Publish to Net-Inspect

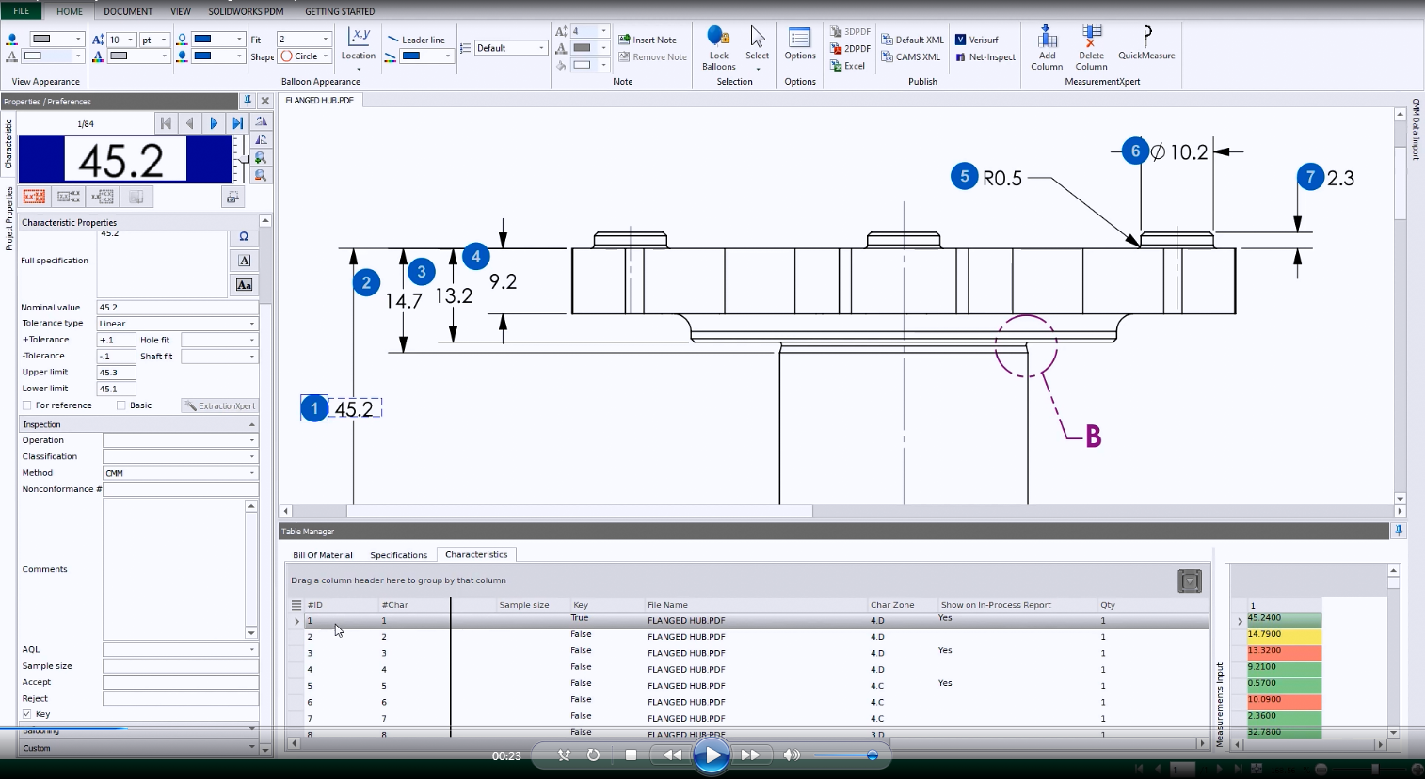pyautogui.click(x=985, y=56)
